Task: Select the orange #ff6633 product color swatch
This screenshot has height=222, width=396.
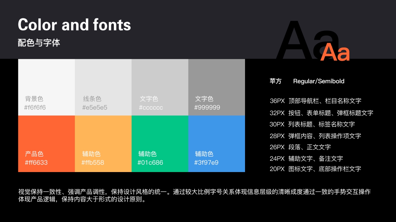Action: pyautogui.click(x=46, y=144)
